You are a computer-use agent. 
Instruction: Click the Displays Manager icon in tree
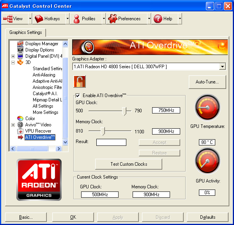tap(20, 44)
